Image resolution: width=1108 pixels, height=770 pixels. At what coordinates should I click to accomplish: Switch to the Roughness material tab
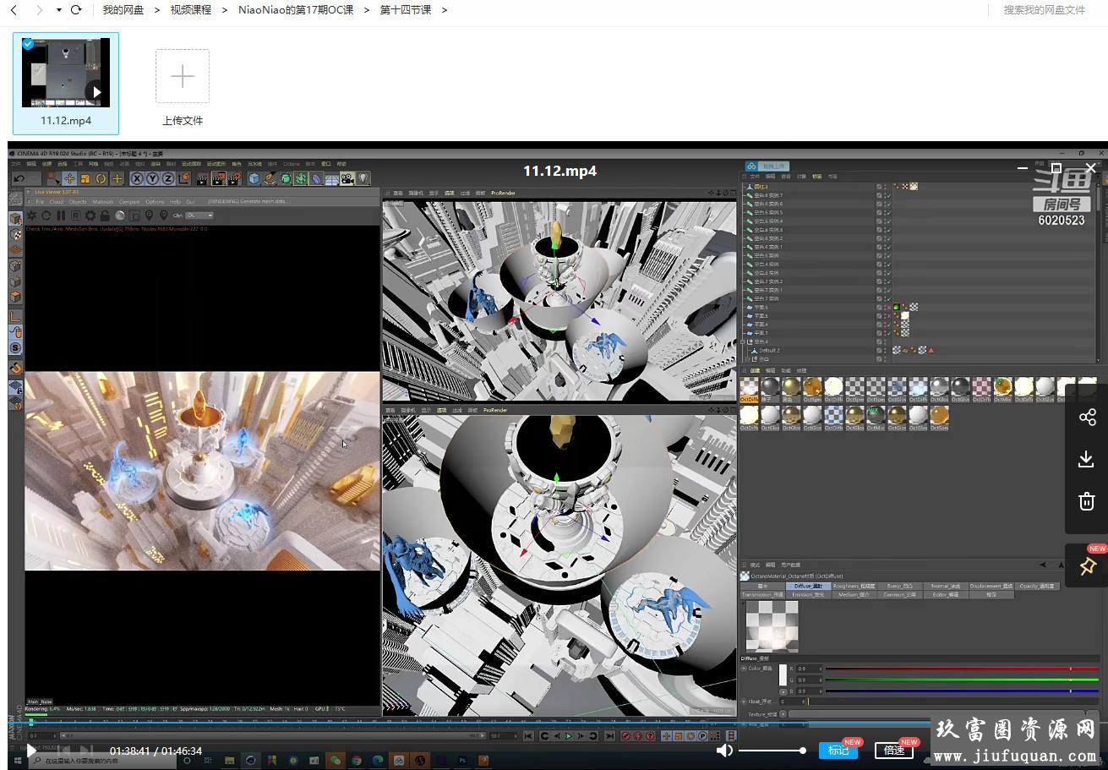click(854, 587)
